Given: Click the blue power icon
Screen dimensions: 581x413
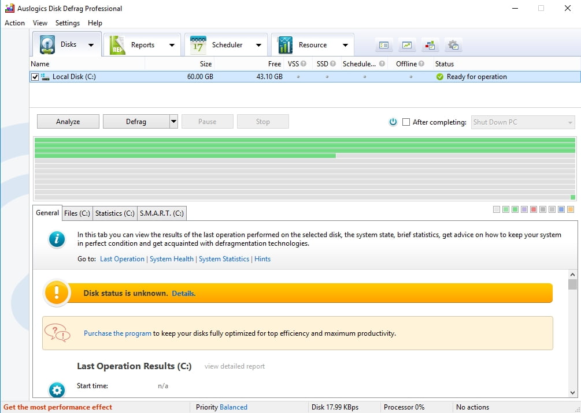Looking at the screenshot, I should pyautogui.click(x=393, y=122).
